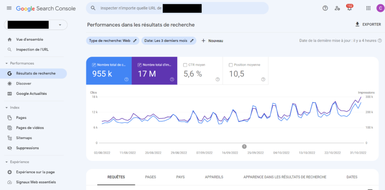Click the help question mark icon

(325, 8)
